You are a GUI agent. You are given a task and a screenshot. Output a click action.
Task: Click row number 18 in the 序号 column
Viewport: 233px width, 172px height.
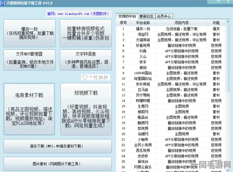[x=123, y=123]
